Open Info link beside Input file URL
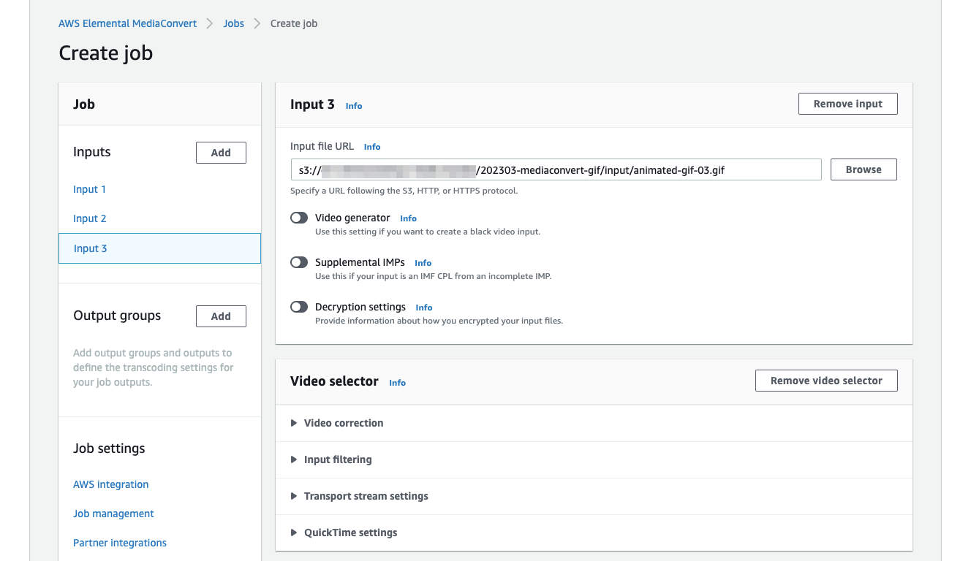 [372, 147]
